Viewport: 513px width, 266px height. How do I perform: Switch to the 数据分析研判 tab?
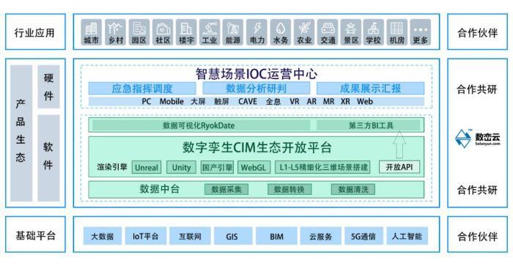[256, 89]
